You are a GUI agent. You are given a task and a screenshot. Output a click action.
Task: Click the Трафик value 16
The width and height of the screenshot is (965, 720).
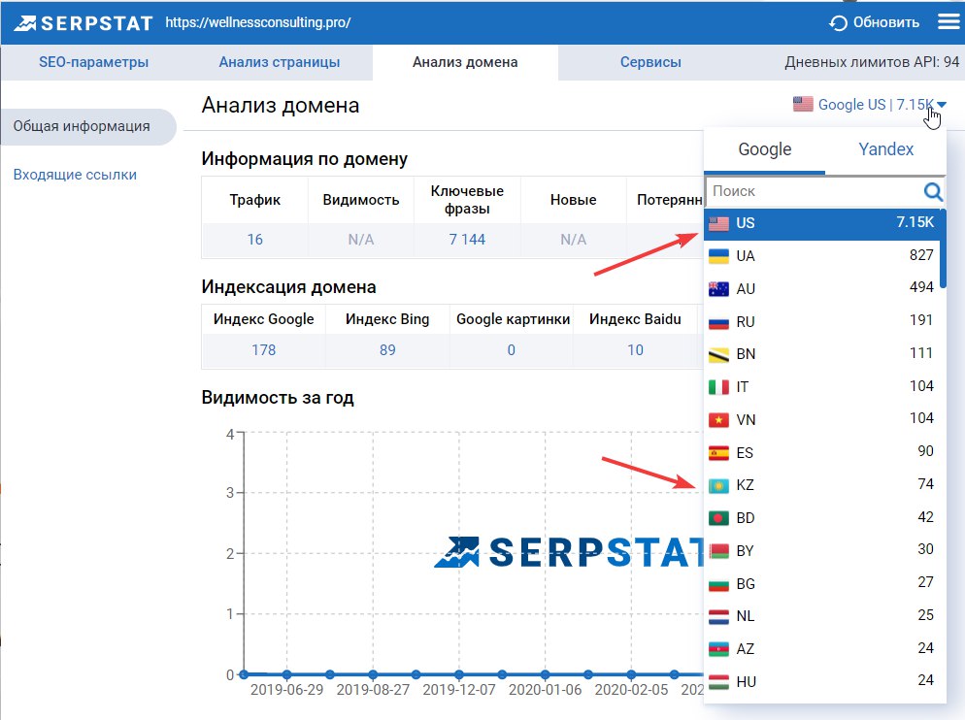(x=254, y=240)
